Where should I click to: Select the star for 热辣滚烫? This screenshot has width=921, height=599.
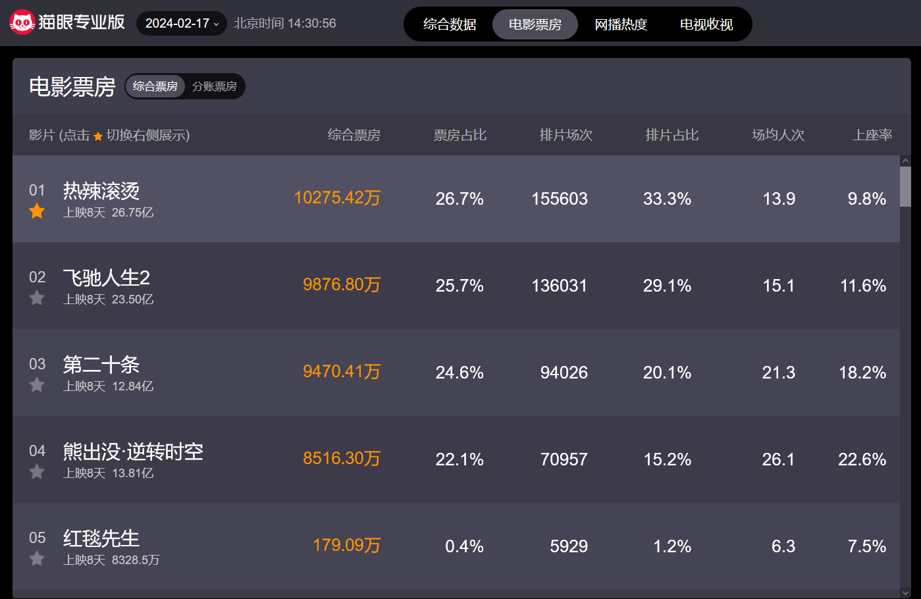click(x=37, y=211)
